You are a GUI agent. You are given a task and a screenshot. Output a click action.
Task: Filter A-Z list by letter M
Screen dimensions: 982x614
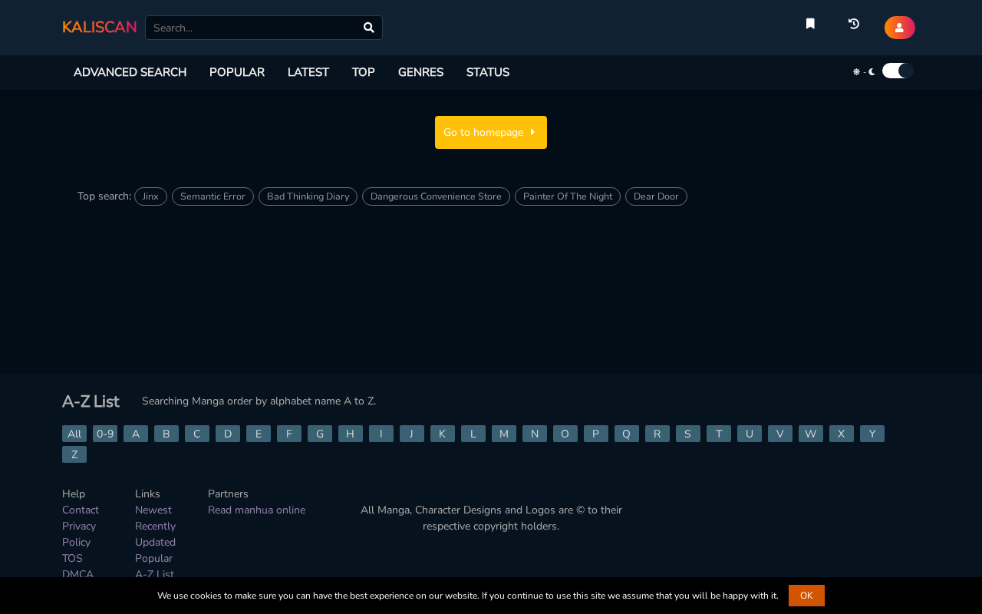pyautogui.click(x=504, y=434)
